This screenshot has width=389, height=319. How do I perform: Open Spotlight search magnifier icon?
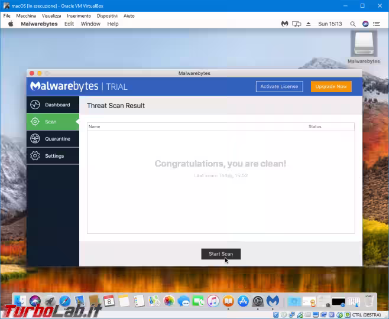pyautogui.click(x=353, y=24)
